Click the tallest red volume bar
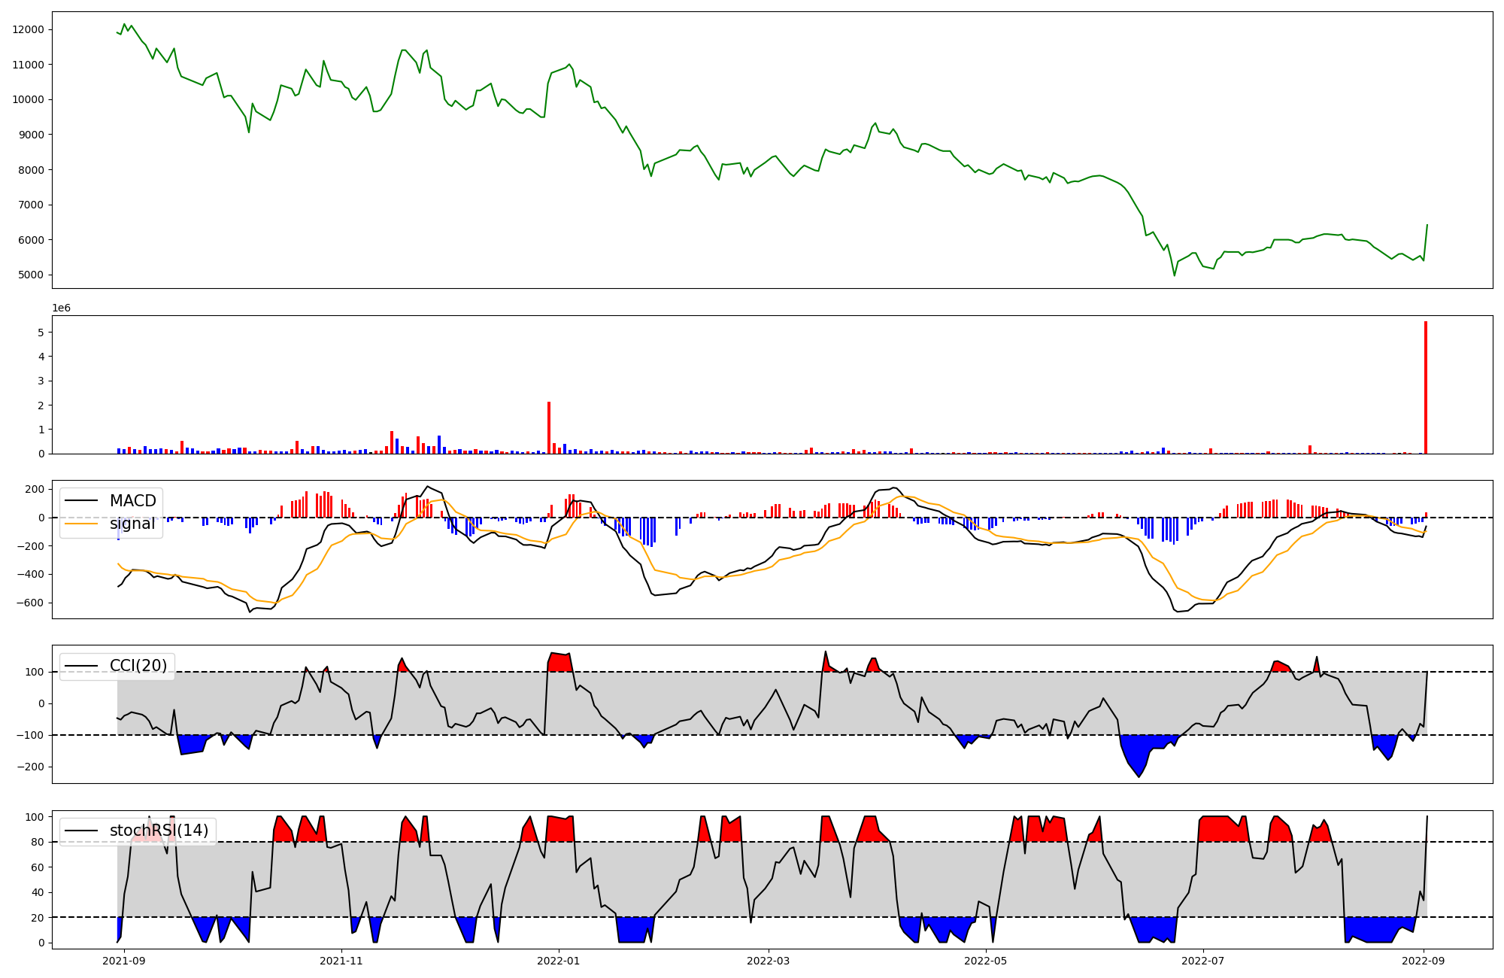This screenshot has width=1504, height=978. (1425, 387)
